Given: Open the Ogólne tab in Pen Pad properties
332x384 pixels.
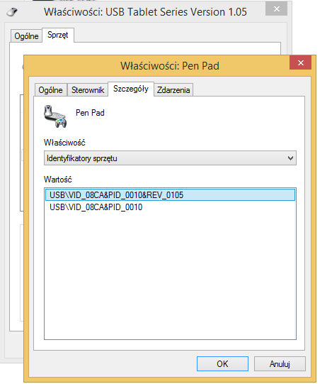Looking at the screenshot, I should (50, 90).
